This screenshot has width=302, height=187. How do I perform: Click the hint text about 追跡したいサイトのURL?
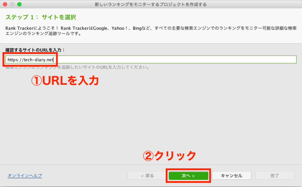78,67
